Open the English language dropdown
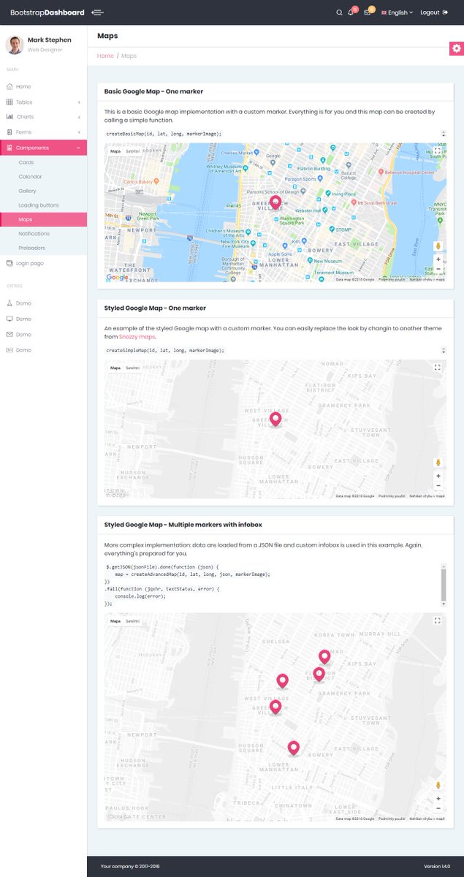The width and height of the screenshot is (464, 877). (x=397, y=12)
